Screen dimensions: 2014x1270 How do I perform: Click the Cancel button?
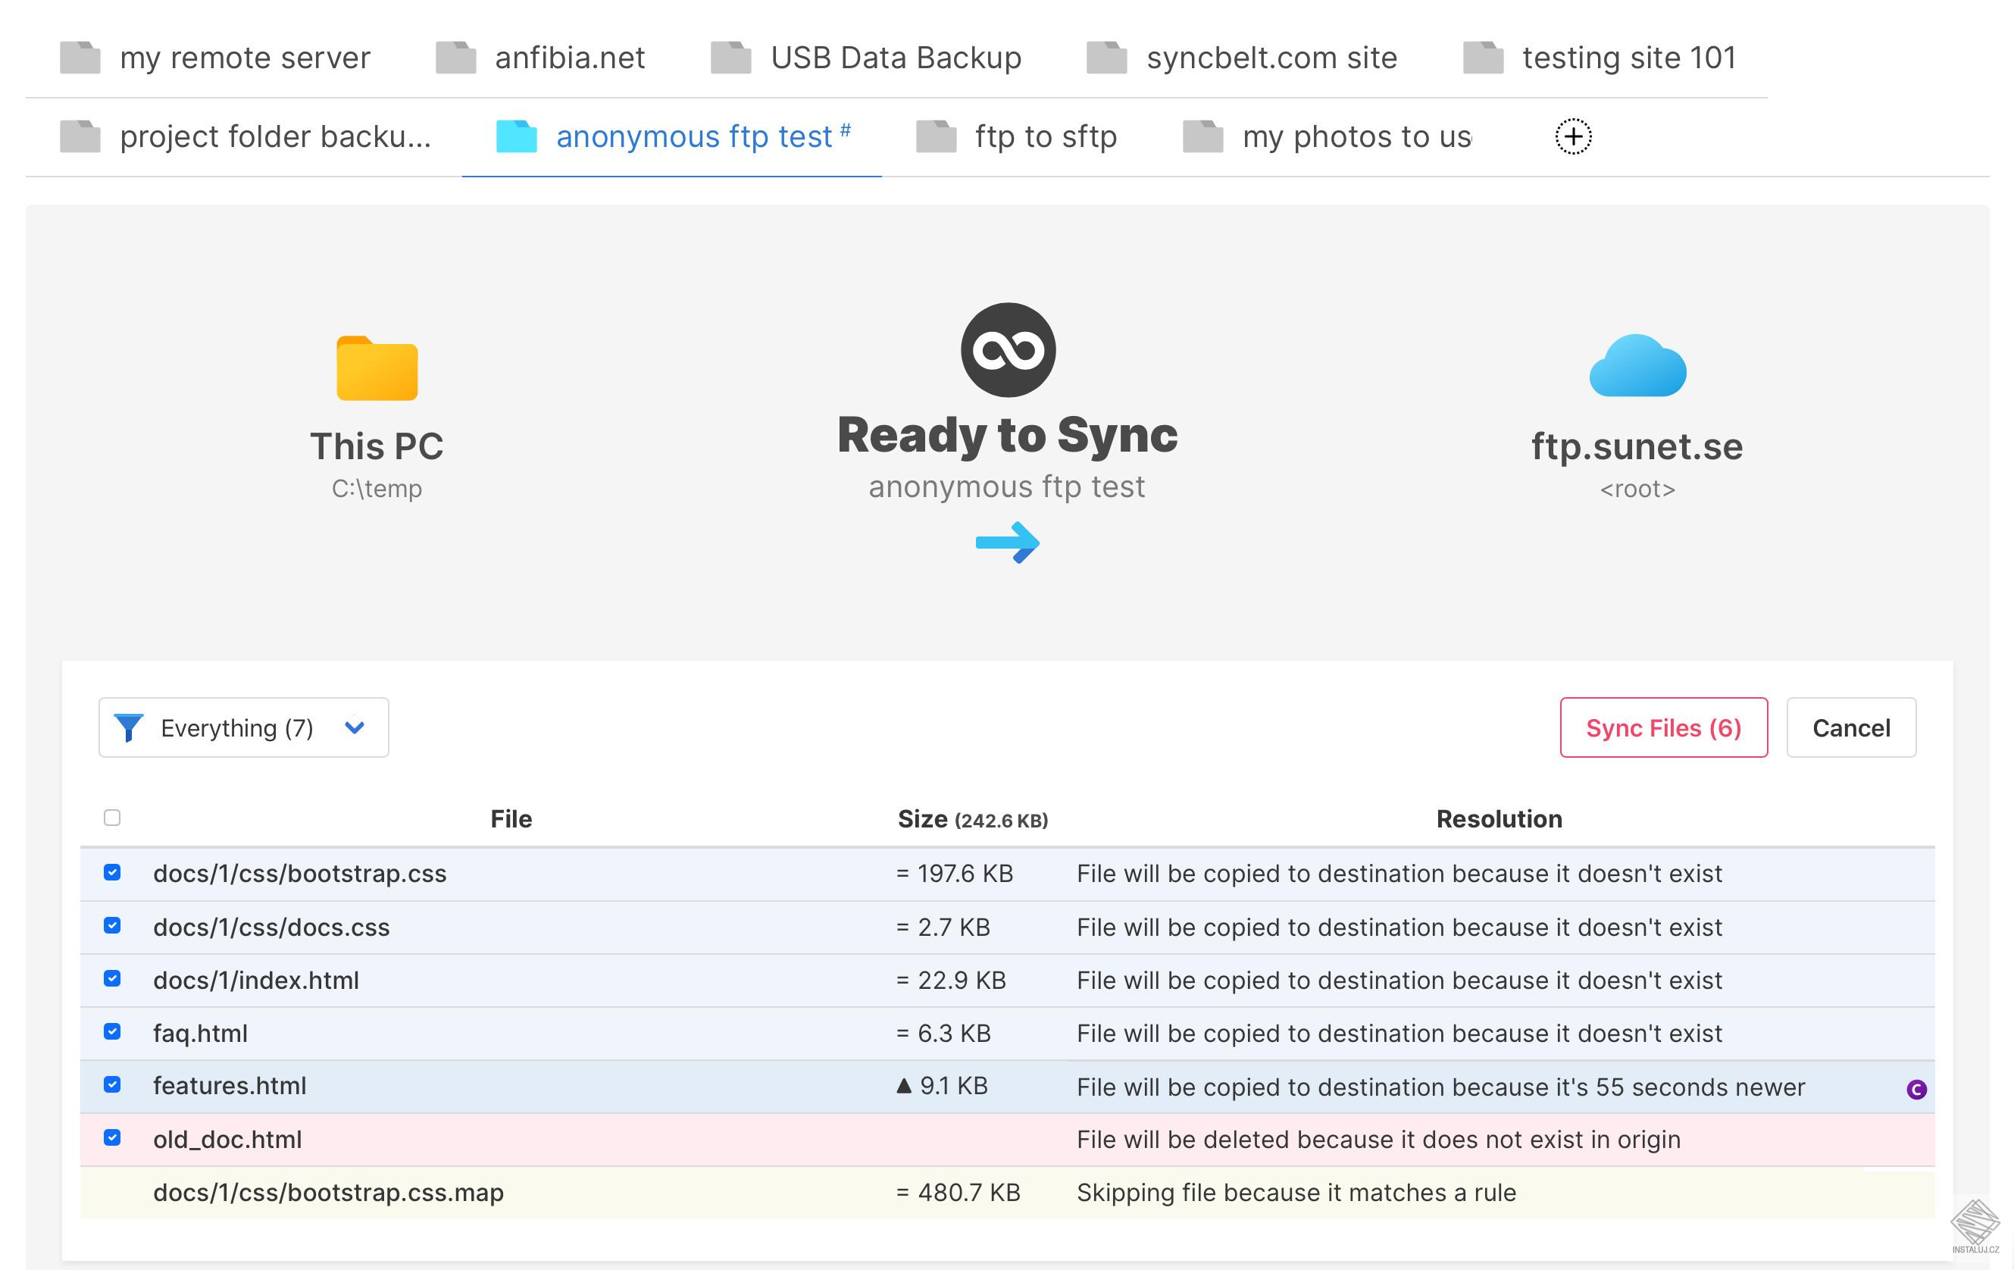click(1850, 728)
